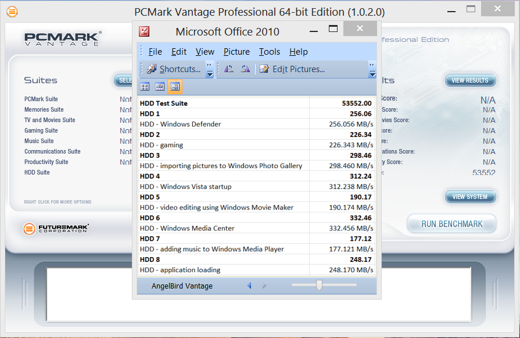The height and width of the screenshot is (338, 520).
Task: Rotate picture left using toolbar icon
Action: [229, 69]
